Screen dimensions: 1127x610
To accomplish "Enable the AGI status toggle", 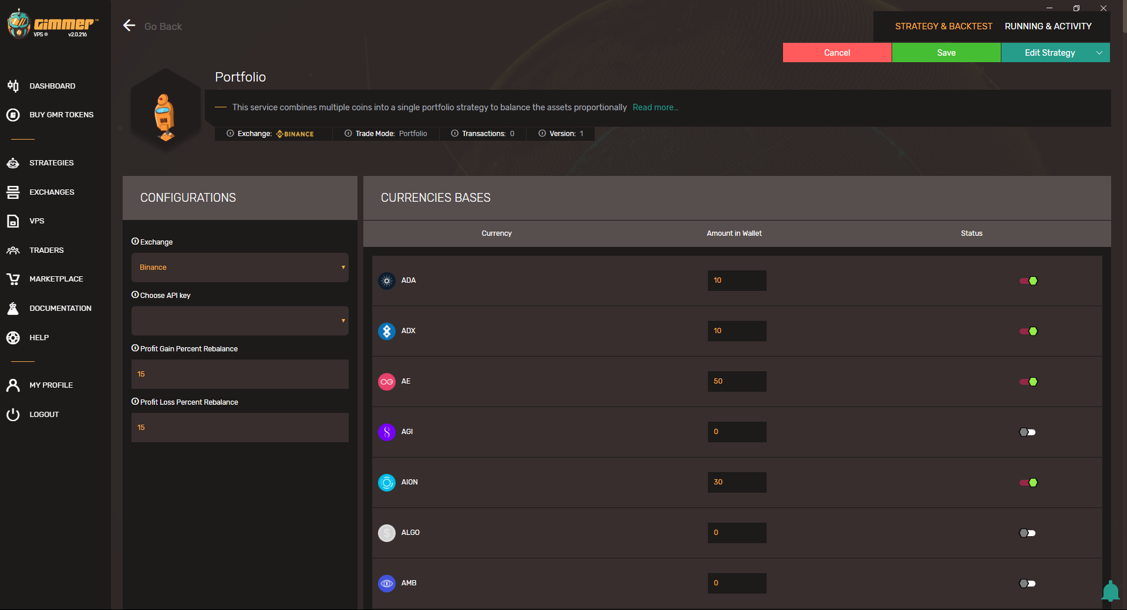I will tap(1027, 432).
